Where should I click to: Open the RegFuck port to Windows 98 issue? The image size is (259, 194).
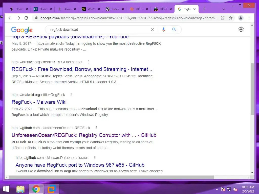click(x=80, y=165)
